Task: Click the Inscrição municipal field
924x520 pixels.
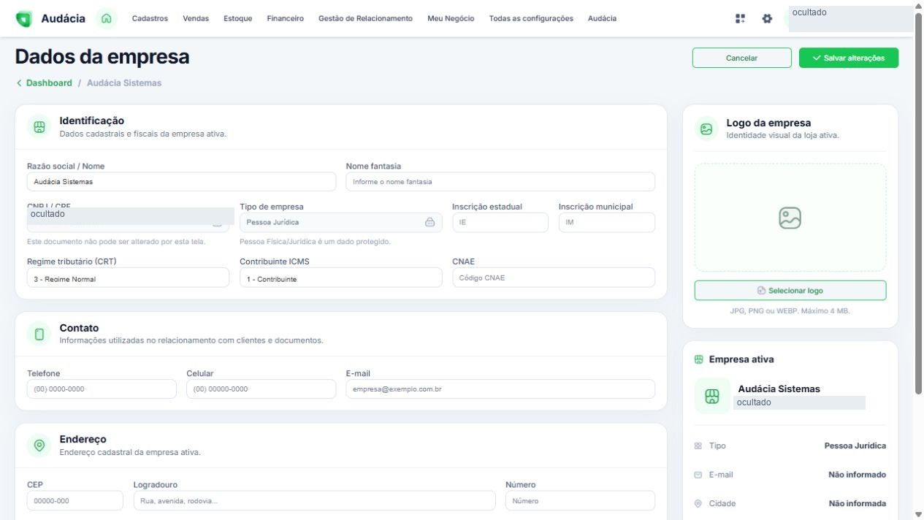Action: (x=607, y=222)
